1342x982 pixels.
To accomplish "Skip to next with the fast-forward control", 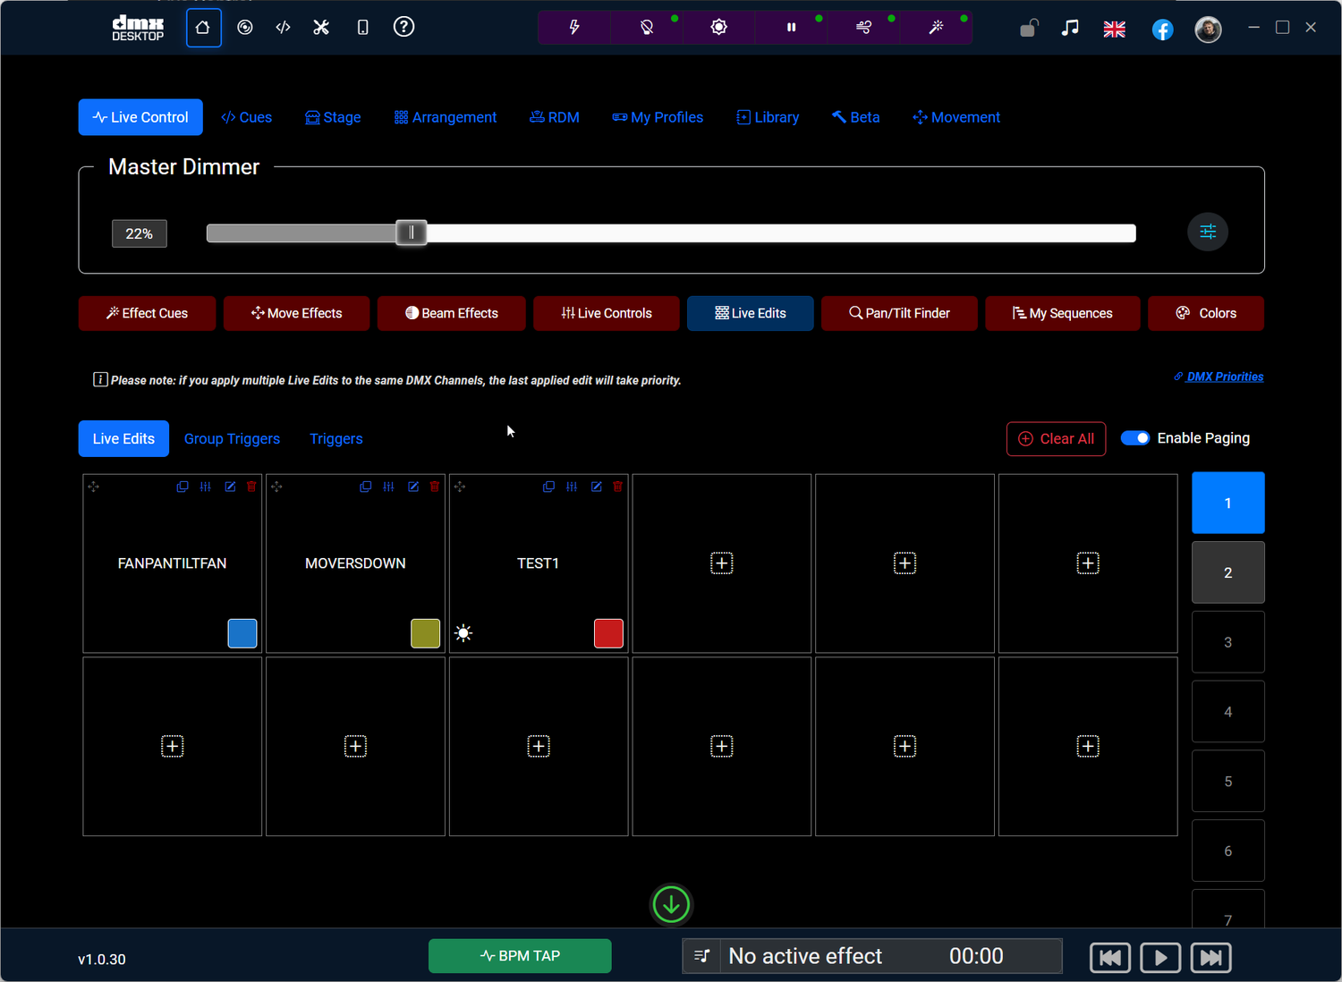I will click(1210, 957).
